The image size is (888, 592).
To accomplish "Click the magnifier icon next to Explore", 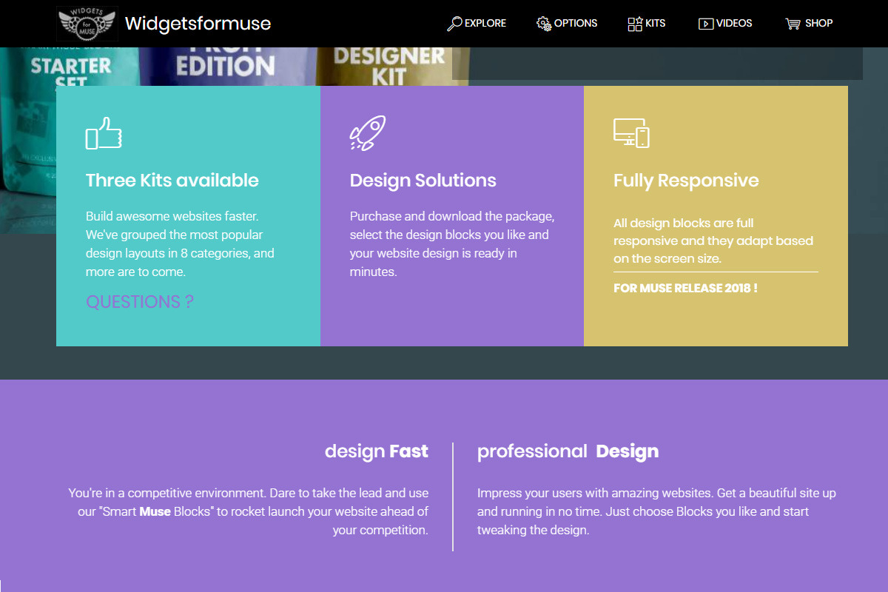I will click(454, 24).
